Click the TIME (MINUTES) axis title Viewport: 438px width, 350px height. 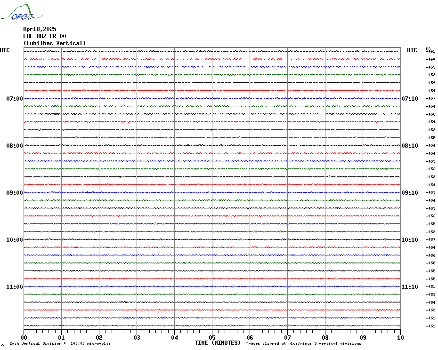218,343
